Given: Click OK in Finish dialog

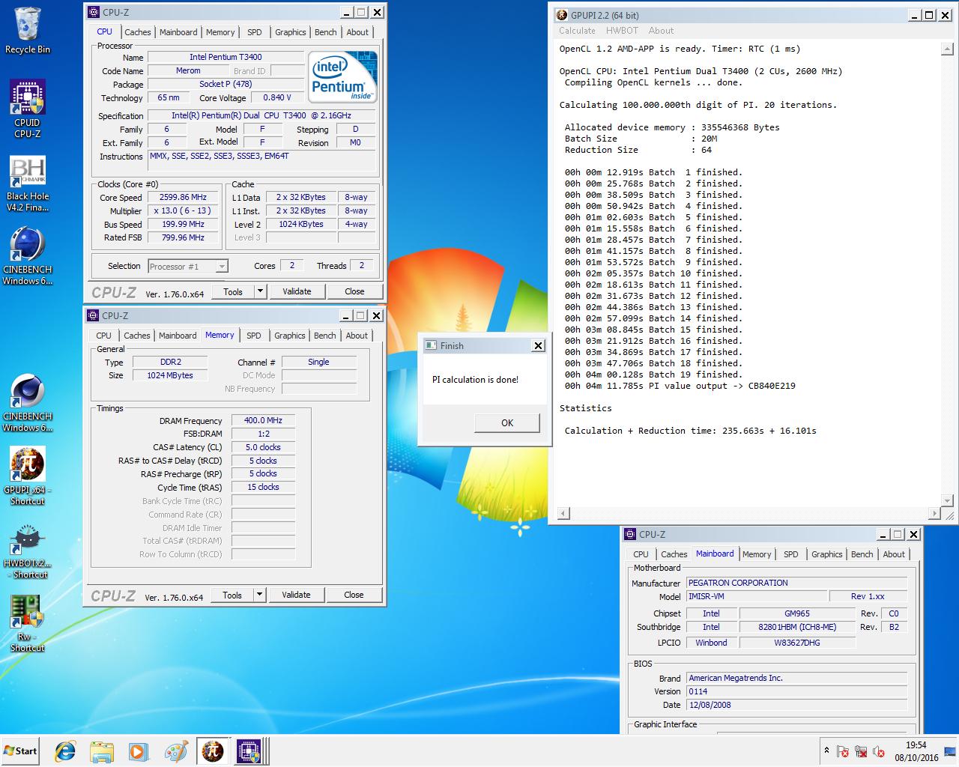Looking at the screenshot, I should tap(507, 422).
